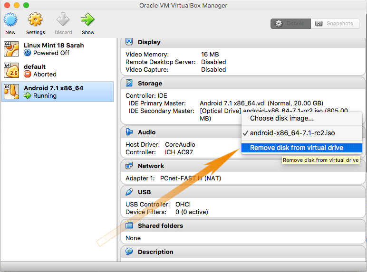Click the Audio section speaker icon
This screenshot has height=272, width=367.
129,132
